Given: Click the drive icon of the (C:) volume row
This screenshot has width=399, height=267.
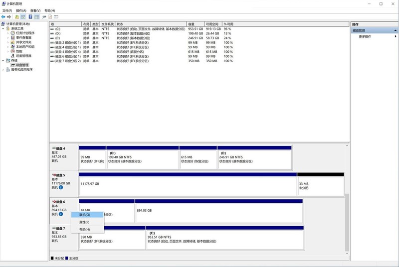Looking at the screenshot, I should pyautogui.click(x=52, y=29).
